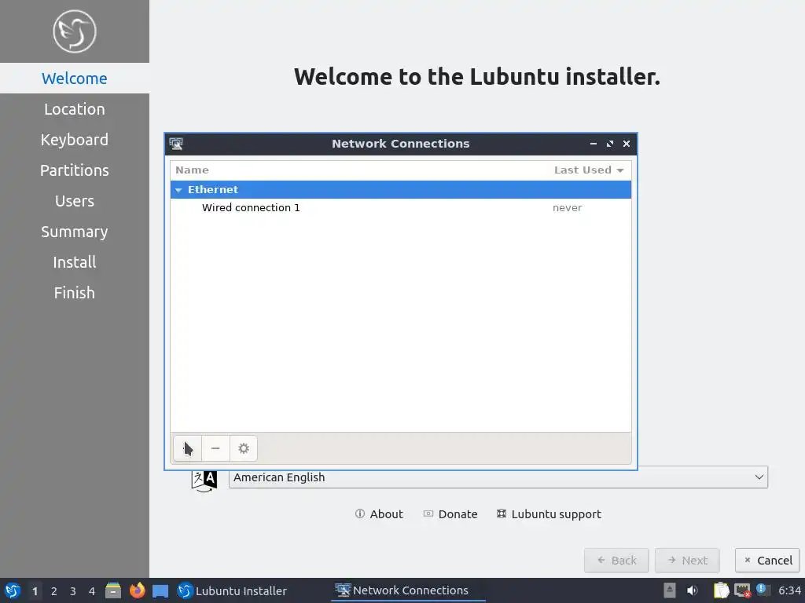Close the Network Connections window
The image size is (805, 603).
coord(627,144)
